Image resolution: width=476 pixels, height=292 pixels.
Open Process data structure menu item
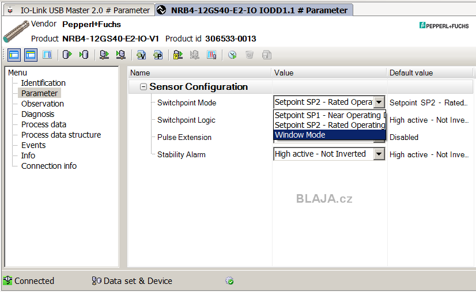click(61, 135)
